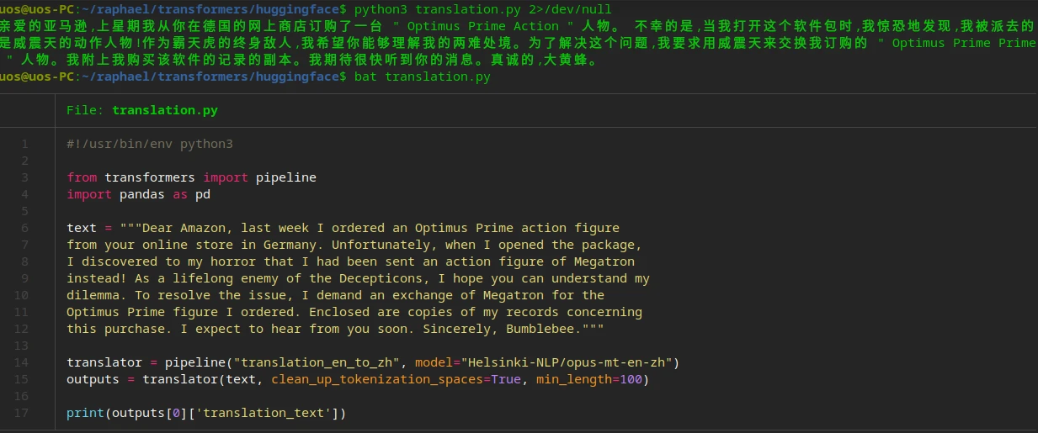1038x433 pixels.
Task: Click the "File: translation.py" header label
Action: click(x=141, y=110)
